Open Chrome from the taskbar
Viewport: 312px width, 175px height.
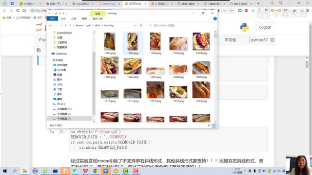click(96, 171)
